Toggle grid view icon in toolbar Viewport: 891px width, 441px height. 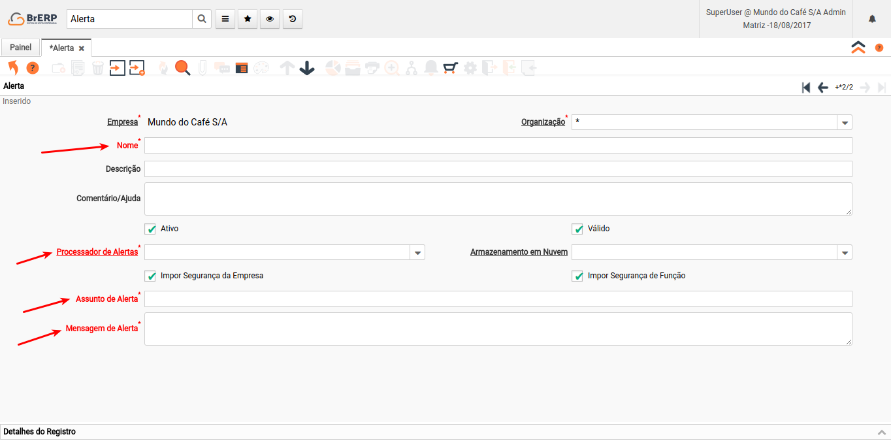coord(242,68)
